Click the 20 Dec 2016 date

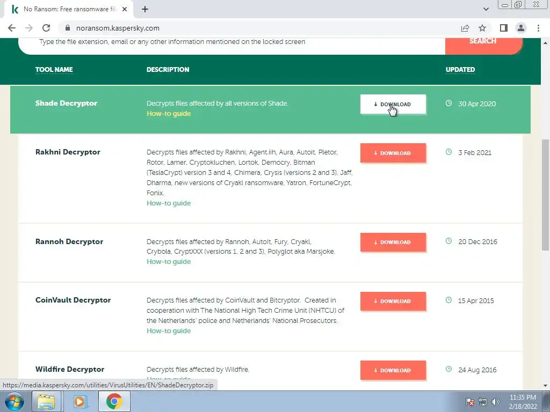[x=477, y=242]
